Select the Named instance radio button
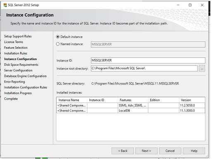 point(58,44)
